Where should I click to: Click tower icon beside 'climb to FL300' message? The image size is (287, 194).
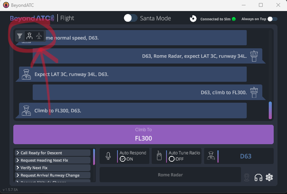click(254, 92)
